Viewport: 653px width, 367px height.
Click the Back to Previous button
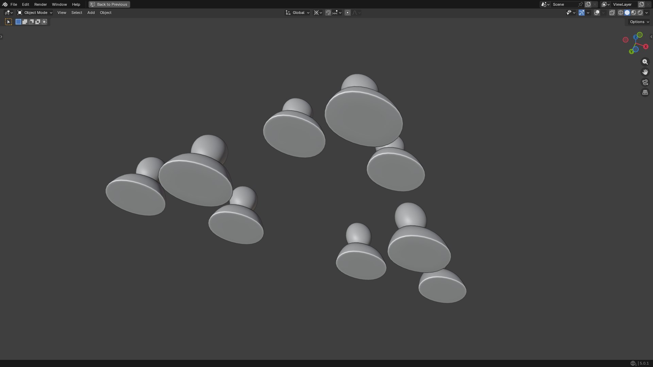[109, 4]
